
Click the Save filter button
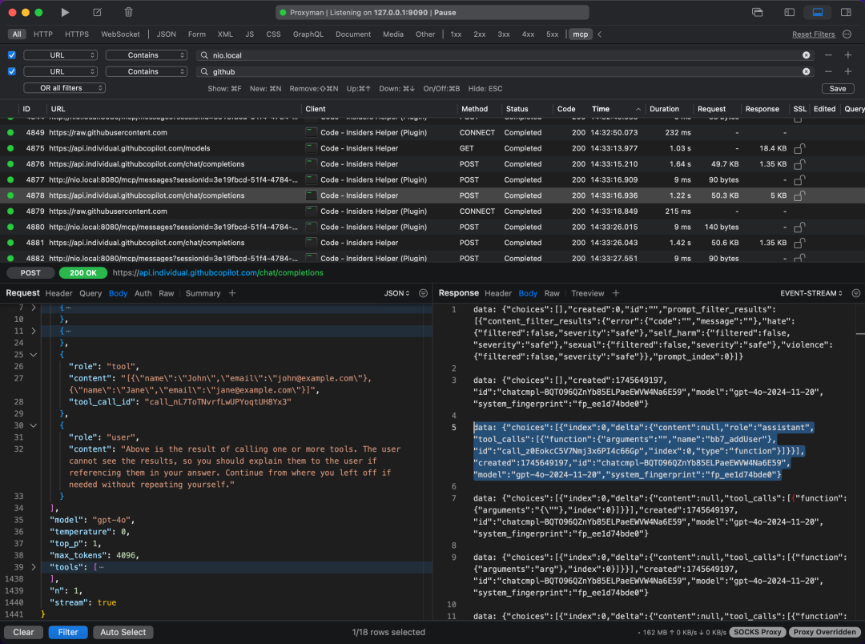point(837,88)
